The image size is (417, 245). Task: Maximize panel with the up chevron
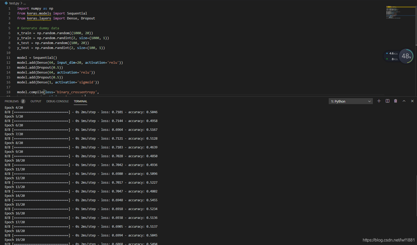coord(404,101)
